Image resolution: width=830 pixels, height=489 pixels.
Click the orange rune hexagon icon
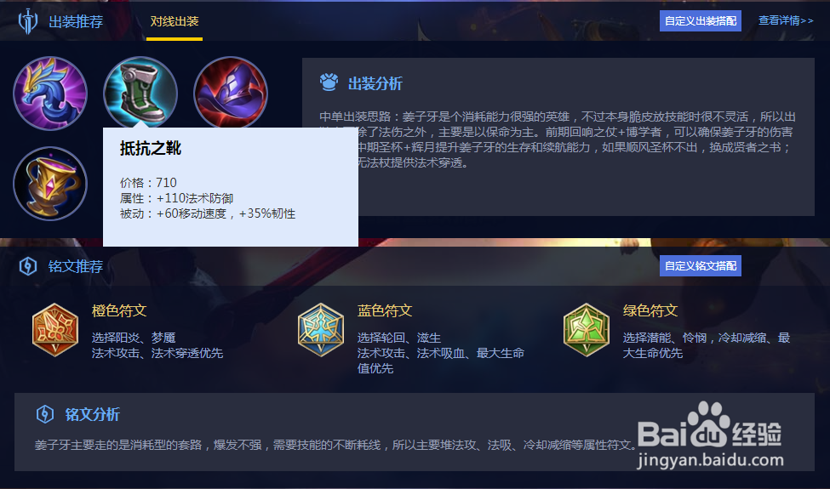(x=55, y=330)
